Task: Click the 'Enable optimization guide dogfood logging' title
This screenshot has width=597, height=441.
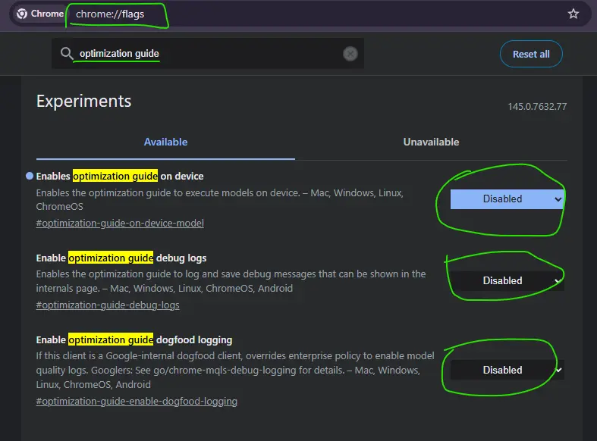Action: click(x=134, y=339)
